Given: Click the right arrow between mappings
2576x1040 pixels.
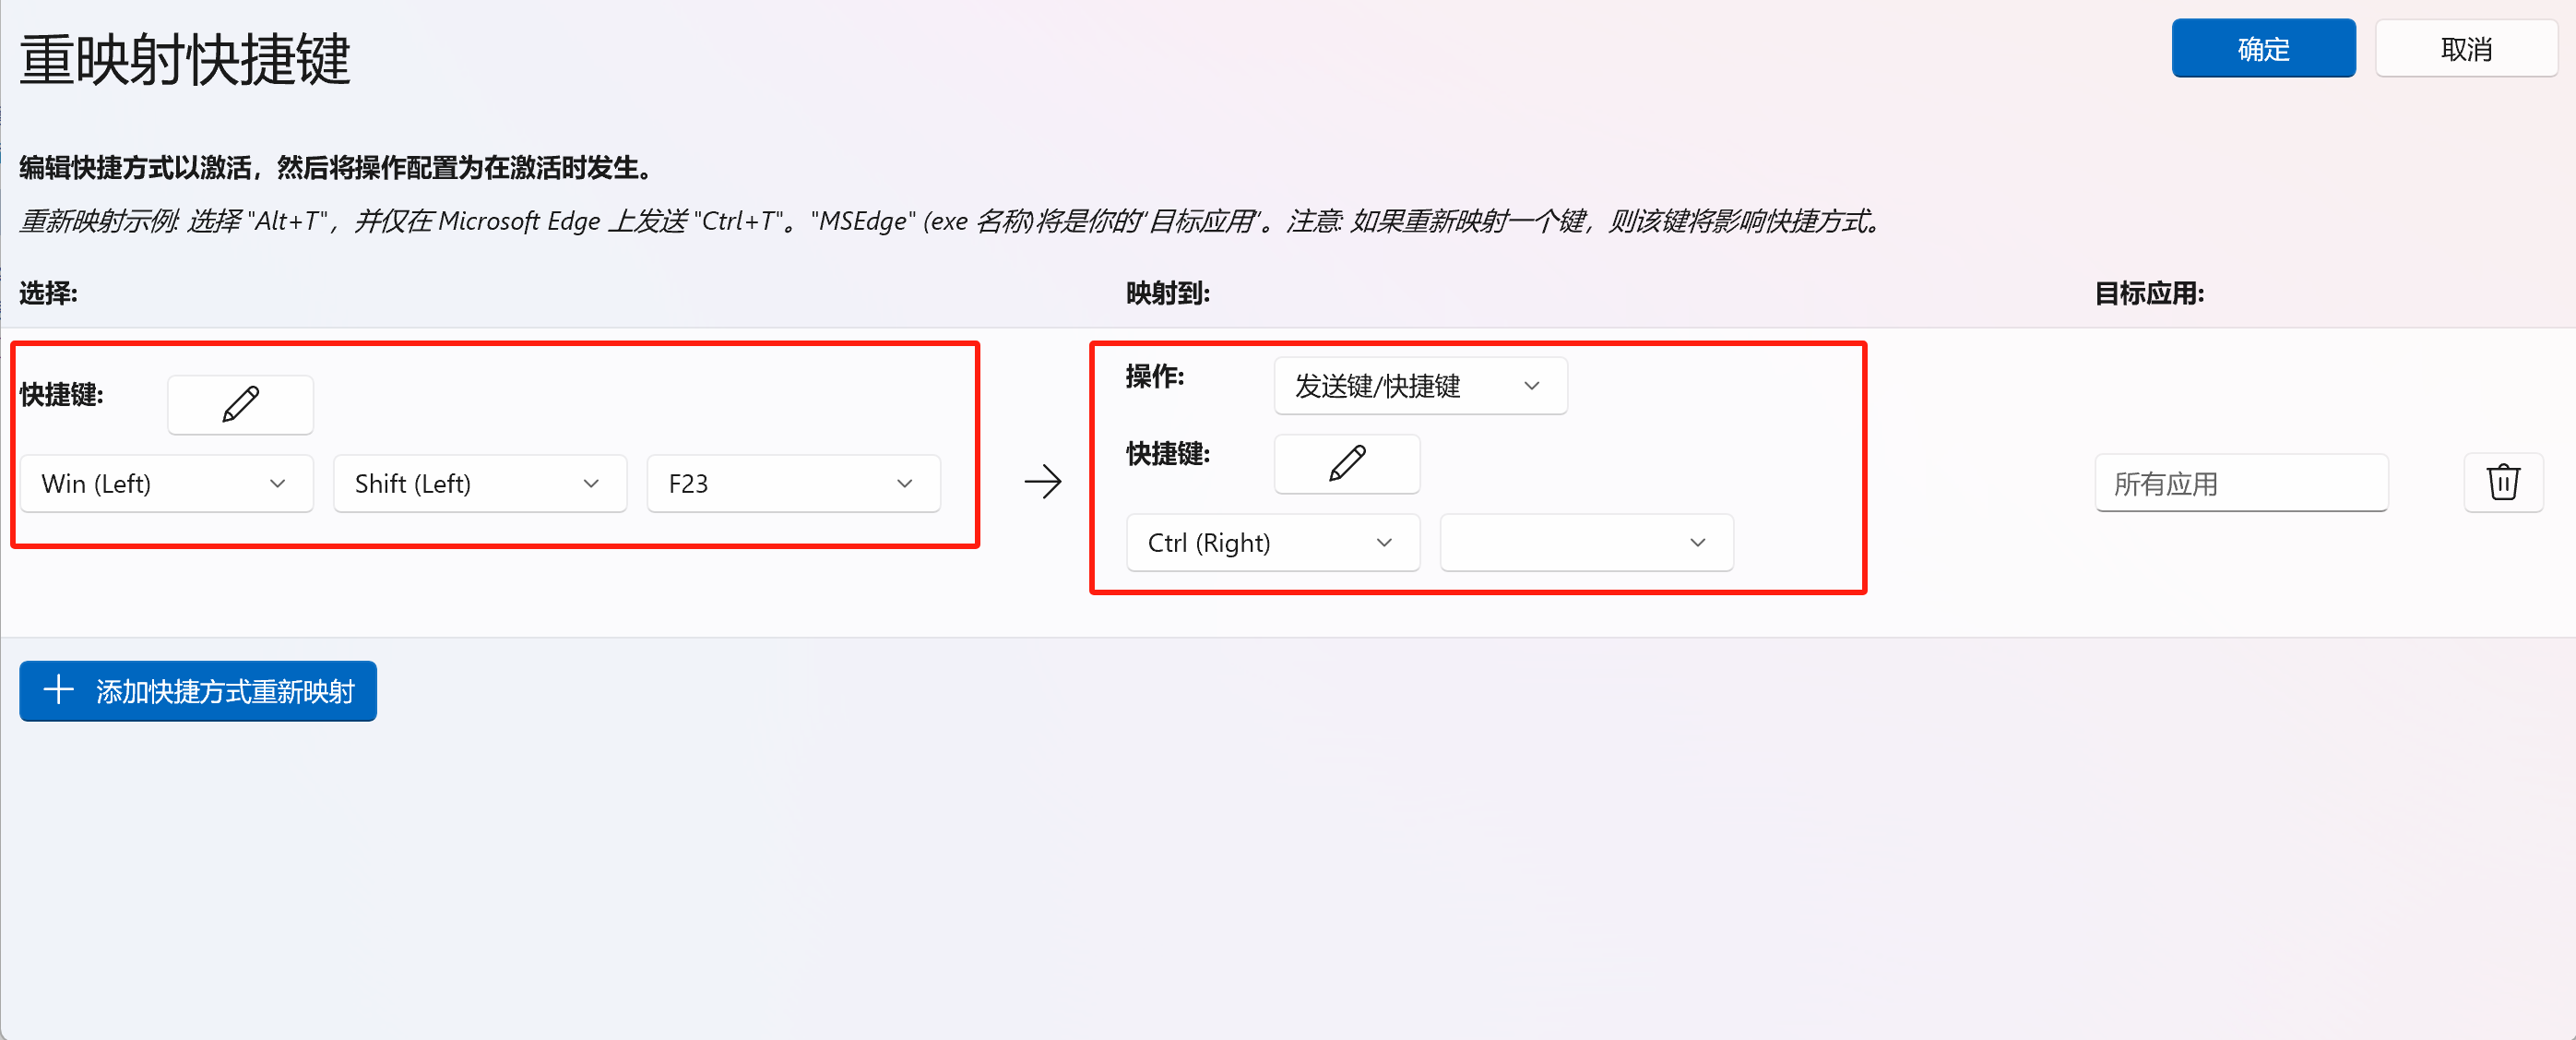Looking at the screenshot, I should [1043, 482].
